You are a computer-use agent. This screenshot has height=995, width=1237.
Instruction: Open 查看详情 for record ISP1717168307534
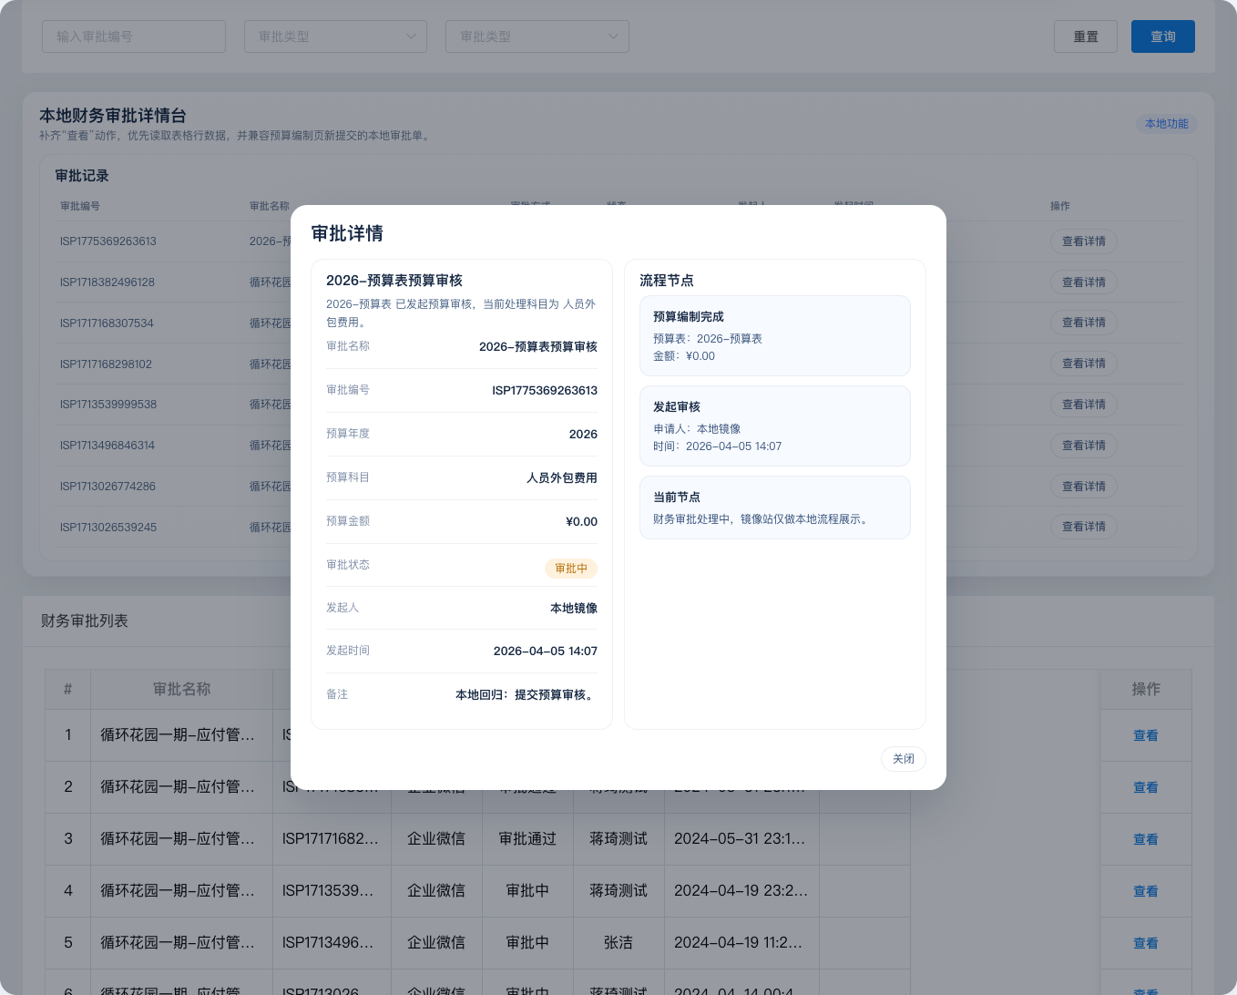pos(1083,323)
